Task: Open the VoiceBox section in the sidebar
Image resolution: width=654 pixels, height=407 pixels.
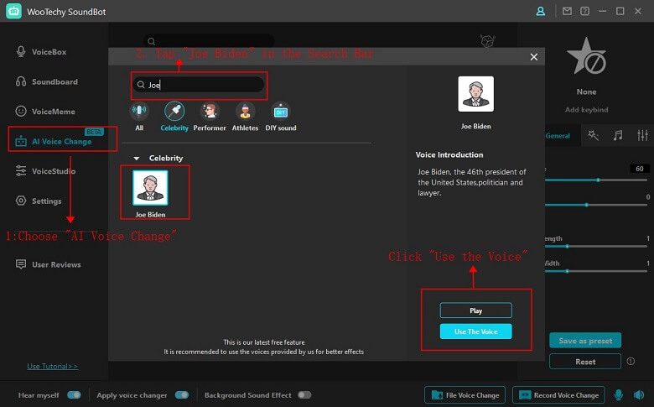Action: click(x=41, y=52)
